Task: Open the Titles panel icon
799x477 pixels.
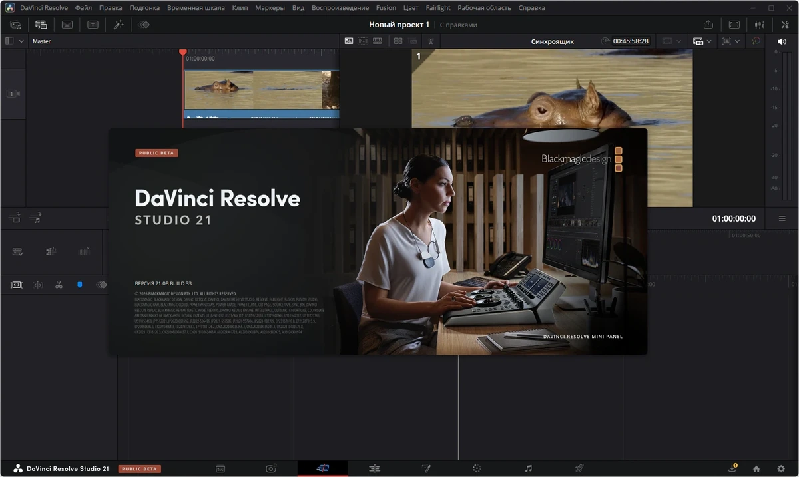Action: click(93, 25)
